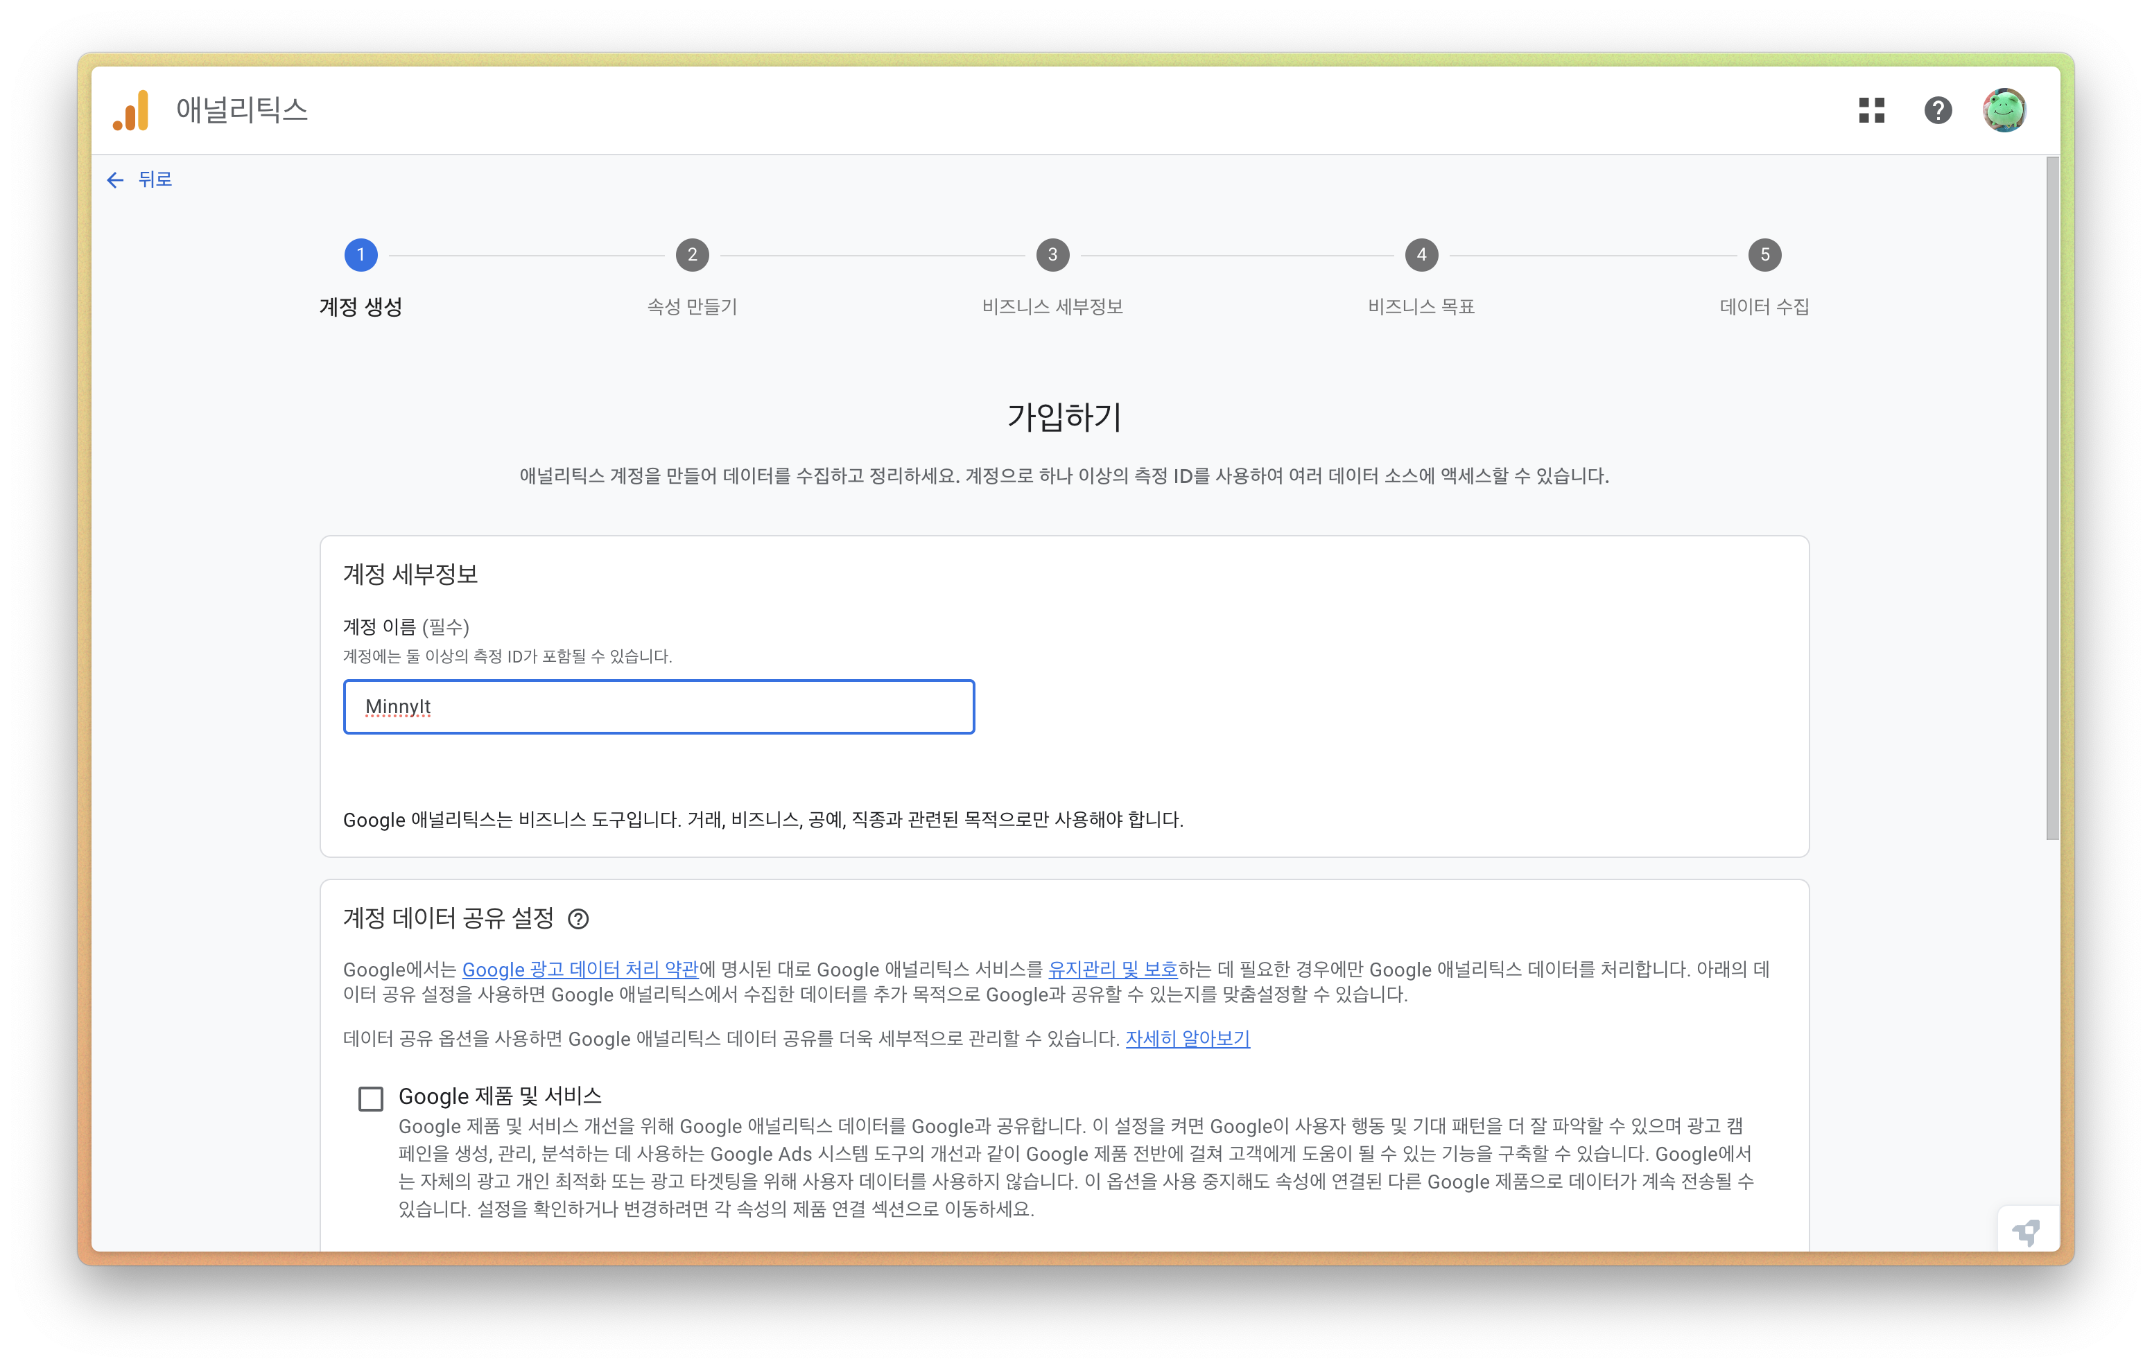
Task: Open the 자세히 알아보기 link
Action: 1187,1038
